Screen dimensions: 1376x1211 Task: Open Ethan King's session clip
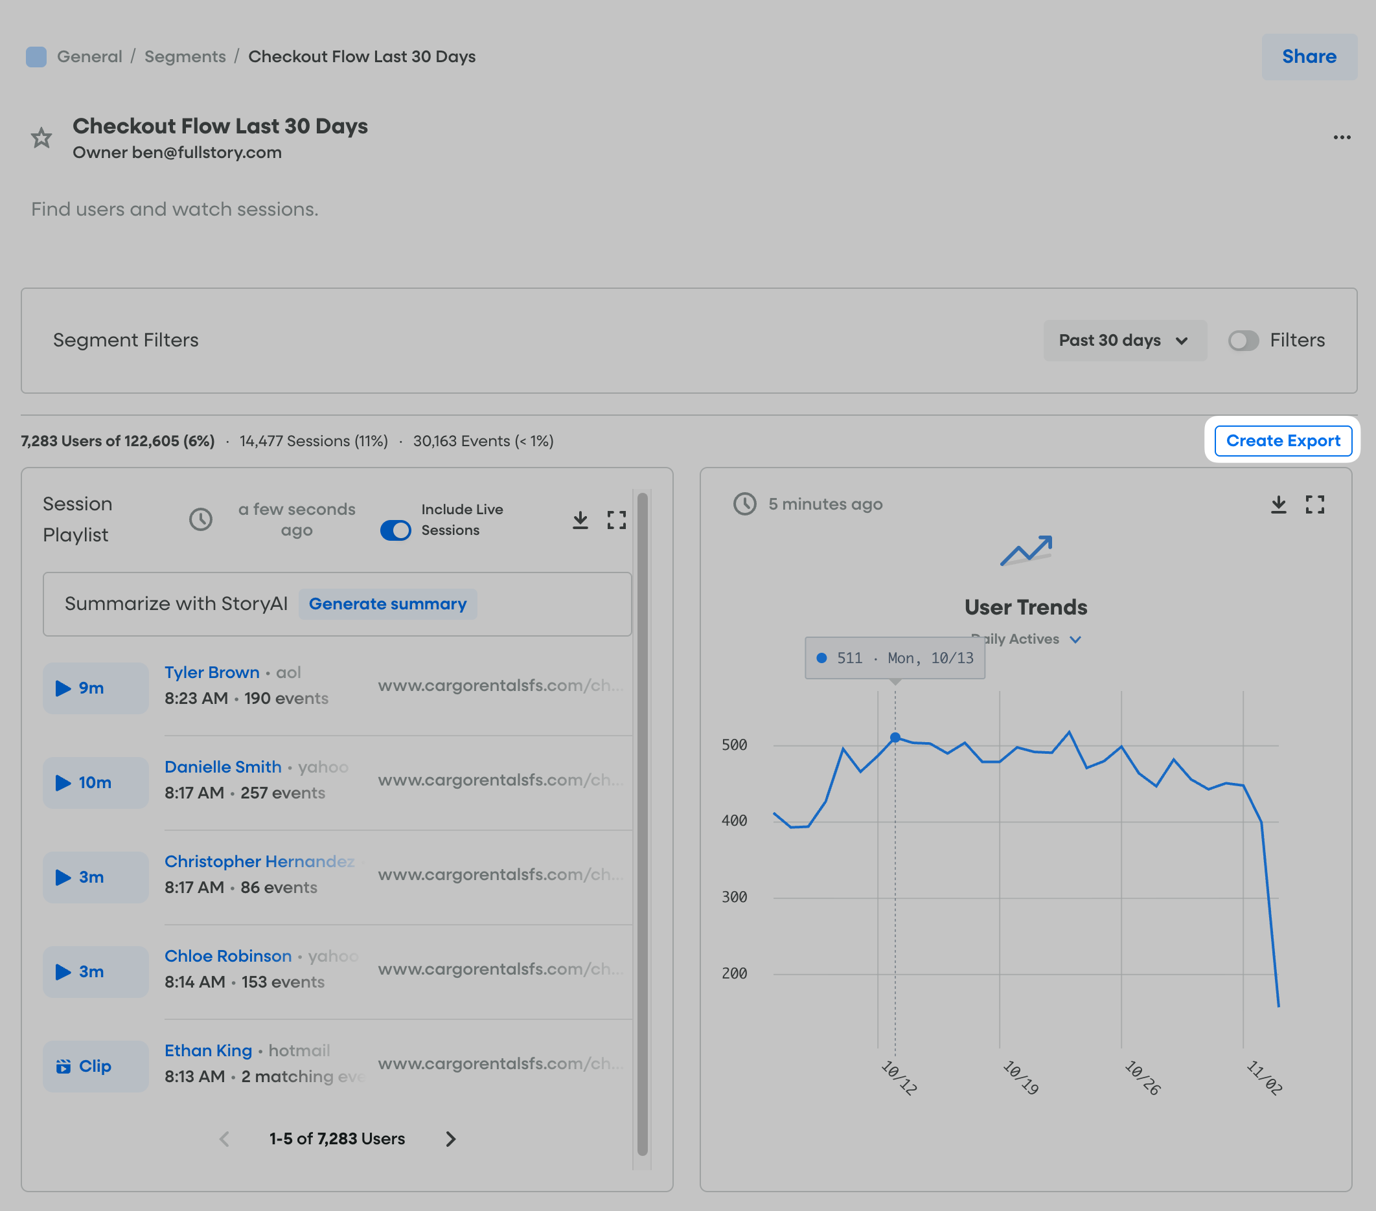pos(95,1067)
